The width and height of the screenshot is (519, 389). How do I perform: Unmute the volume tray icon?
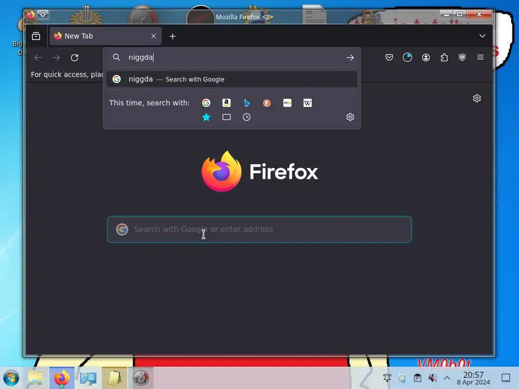click(x=432, y=377)
